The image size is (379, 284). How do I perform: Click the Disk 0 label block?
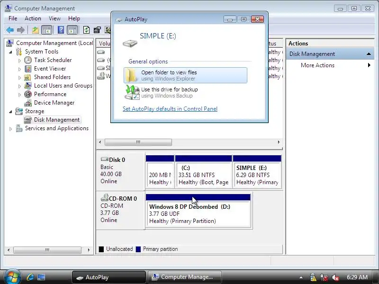coord(121,171)
